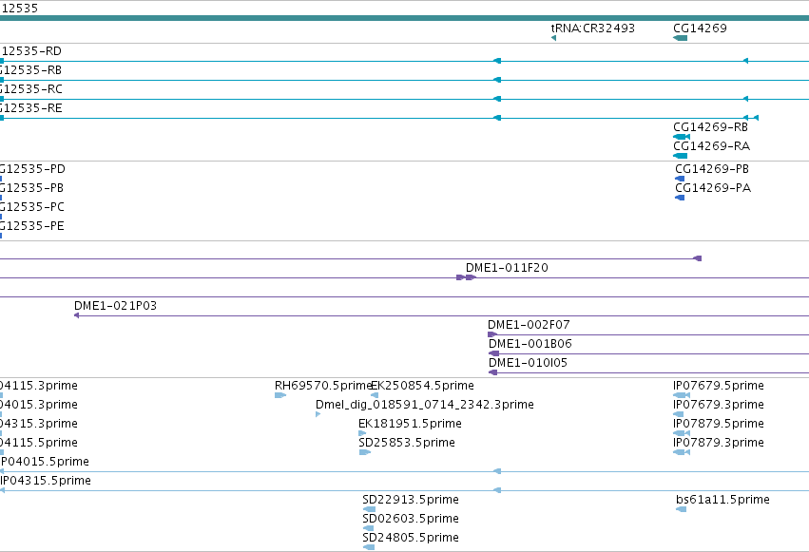
Task: Select the tRNA:CR32493 gene label
Action: [593, 29]
